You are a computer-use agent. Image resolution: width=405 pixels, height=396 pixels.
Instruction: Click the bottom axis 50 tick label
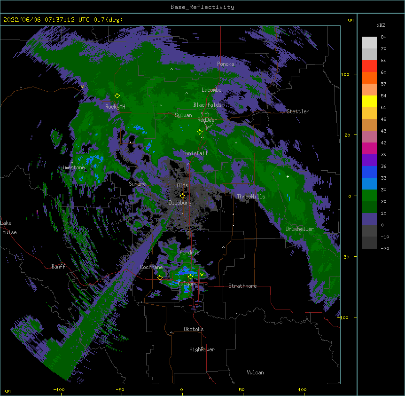tap(241, 389)
